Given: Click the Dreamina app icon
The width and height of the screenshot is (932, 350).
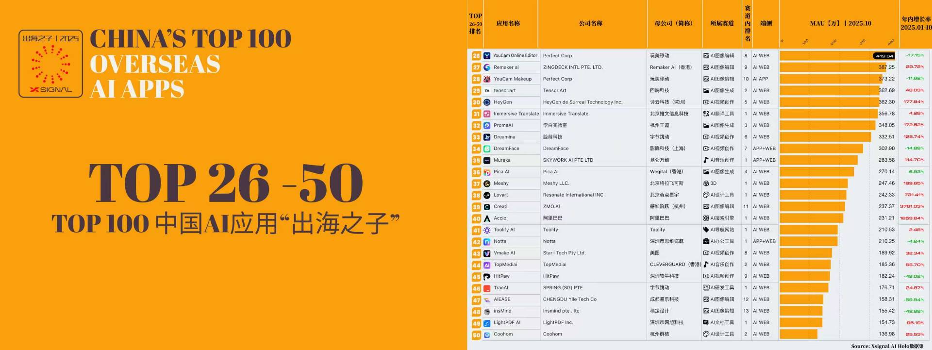Looking at the screenshot, I should tap(487, 137).
